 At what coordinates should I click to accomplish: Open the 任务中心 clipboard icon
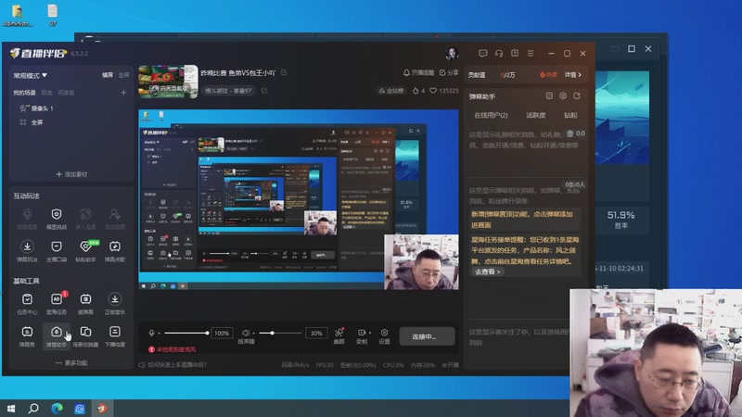click(x=27, y=298)
